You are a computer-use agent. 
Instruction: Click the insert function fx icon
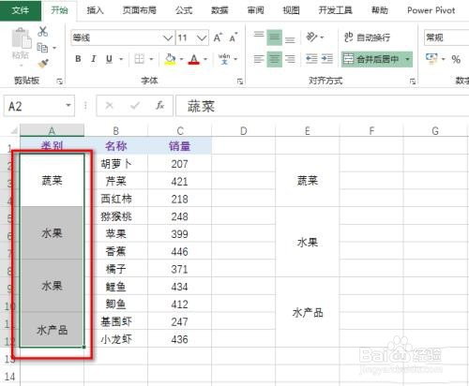(159, 106)
